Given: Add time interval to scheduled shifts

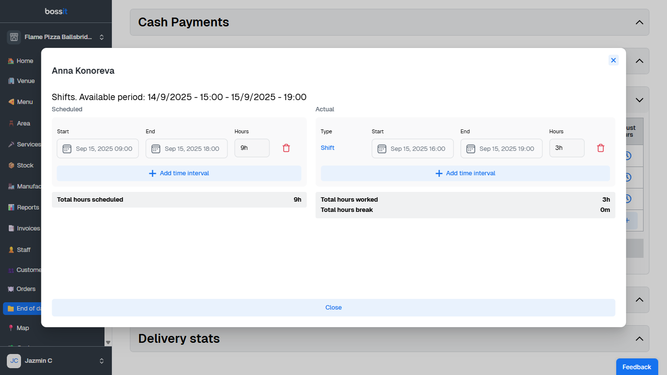Looking at the screenshot, I should pyautogui.click(x=179, y=173).
